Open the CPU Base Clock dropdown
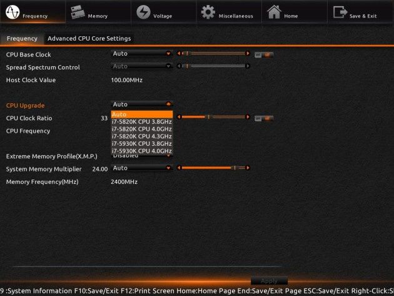This screenshot has height=296, width=394. click(x=142, y=54)
